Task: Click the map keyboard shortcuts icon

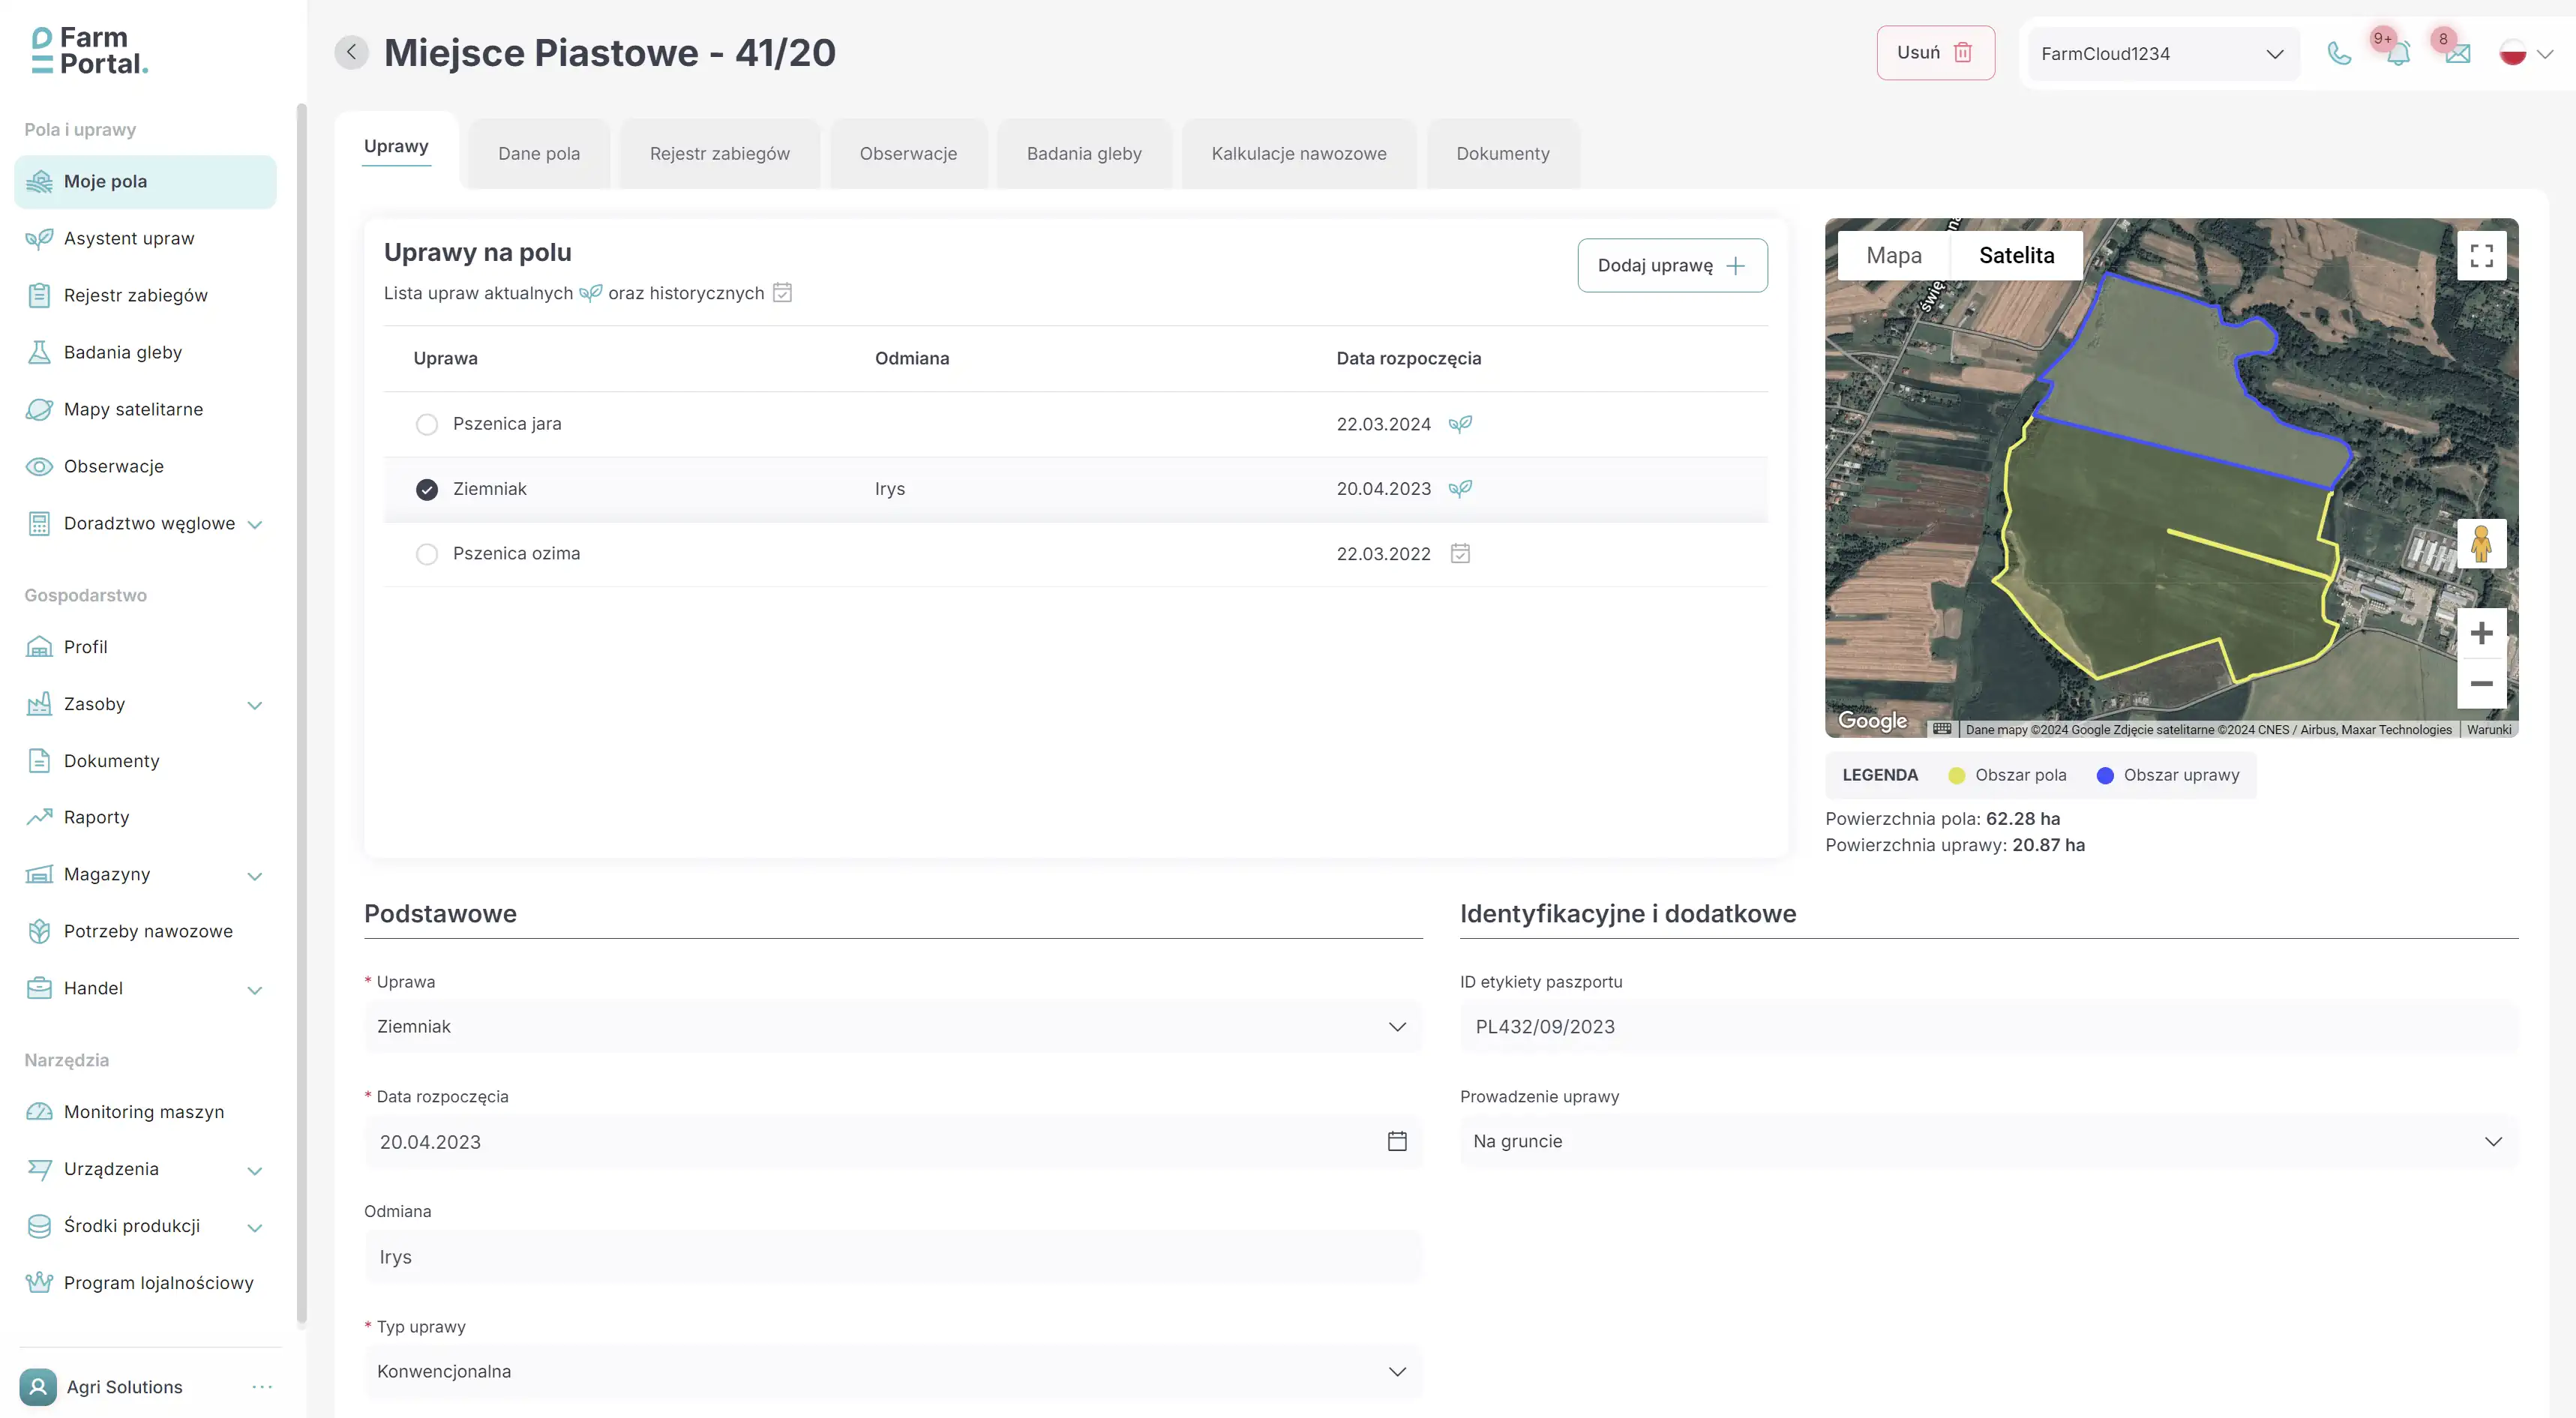Action: click(1942, 729)
